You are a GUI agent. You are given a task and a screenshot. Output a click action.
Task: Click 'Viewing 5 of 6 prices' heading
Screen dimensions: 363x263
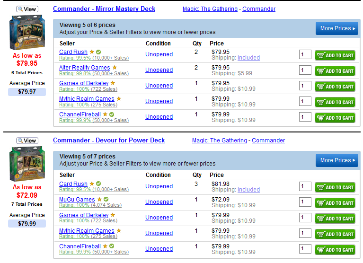pyautogui.click(x=87, y=25)
